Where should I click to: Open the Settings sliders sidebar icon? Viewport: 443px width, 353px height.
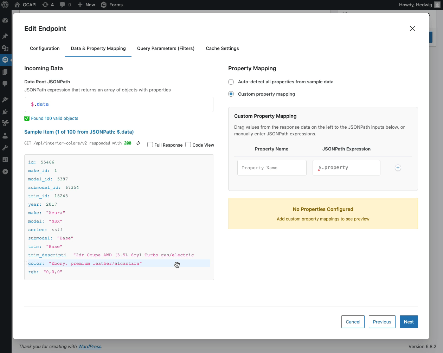click(x=5, y=159)
